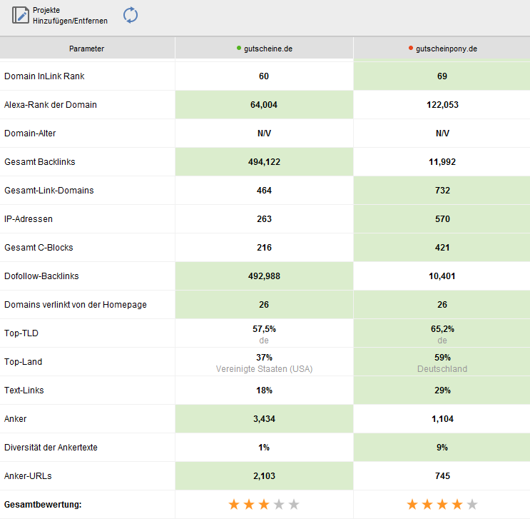Click the Gesamt-Link-Domains value 732
530x519 pixels.
pos(442,191)
